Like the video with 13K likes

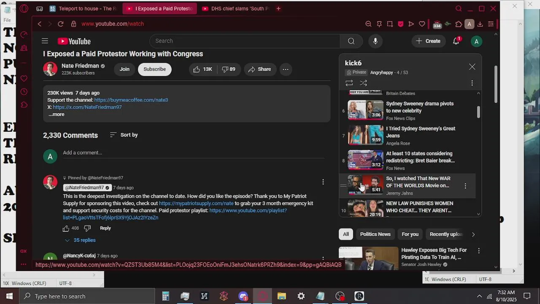click(202, 69)
